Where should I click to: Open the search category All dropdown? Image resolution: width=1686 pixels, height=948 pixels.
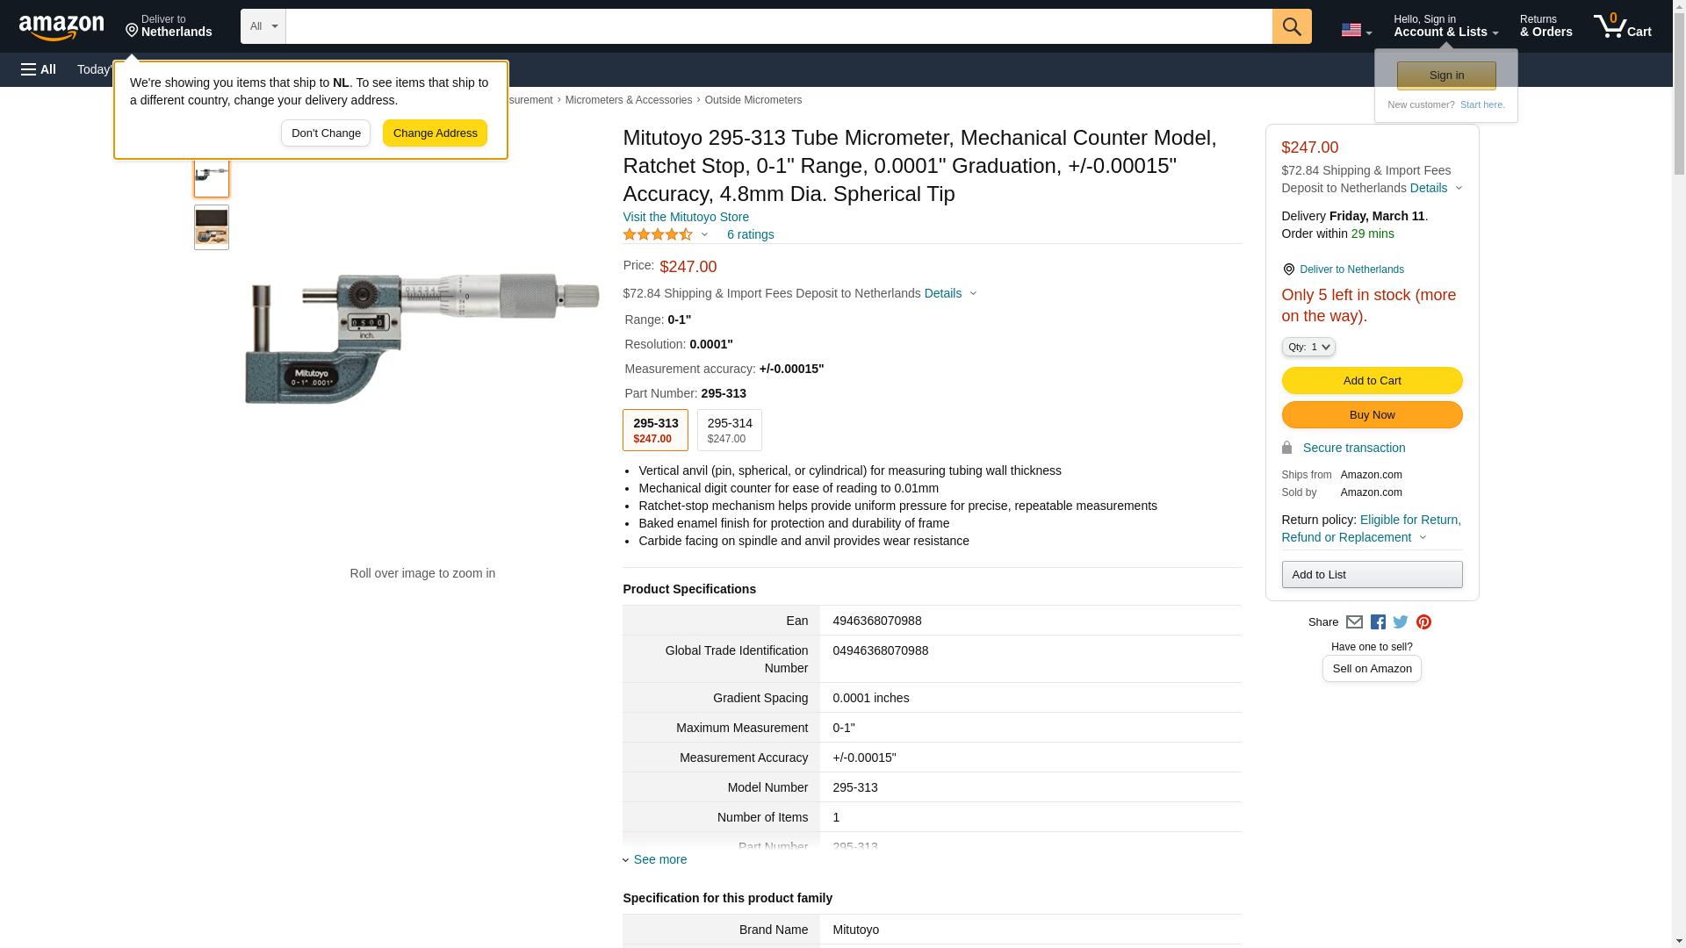(x=263, y=26)
